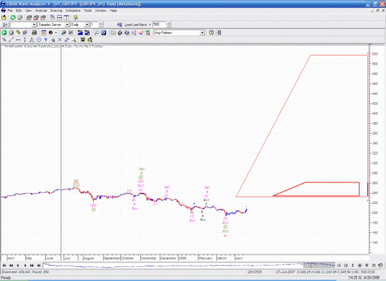Click the tile windows vertically icon
The image size is (386, 281).
(x=66, y=17)
